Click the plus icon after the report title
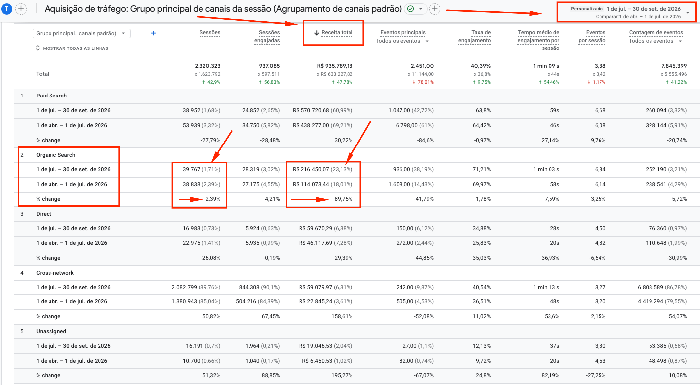The width and height of the screenshot is (700, 385). point(435,9)
